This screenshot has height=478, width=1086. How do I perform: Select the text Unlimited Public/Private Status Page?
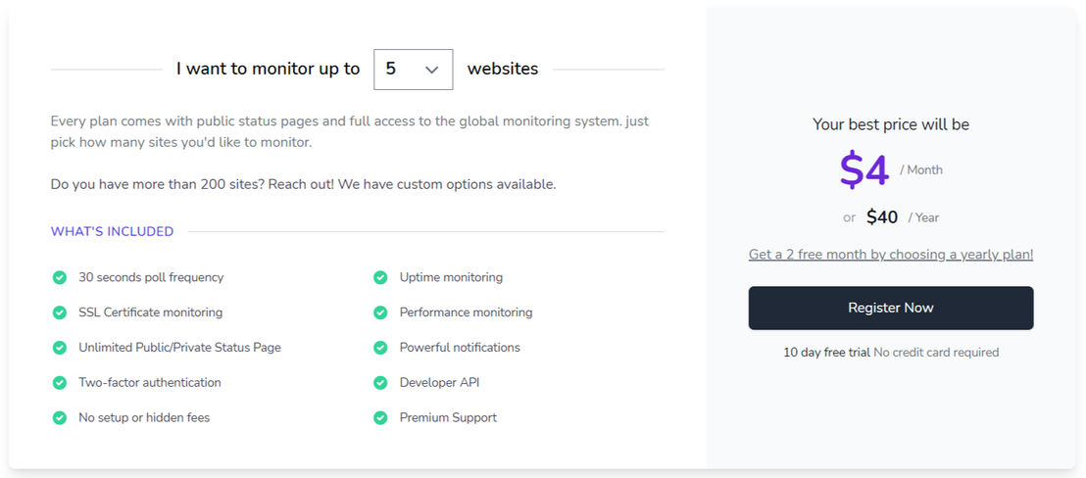[x=179, y=348]
